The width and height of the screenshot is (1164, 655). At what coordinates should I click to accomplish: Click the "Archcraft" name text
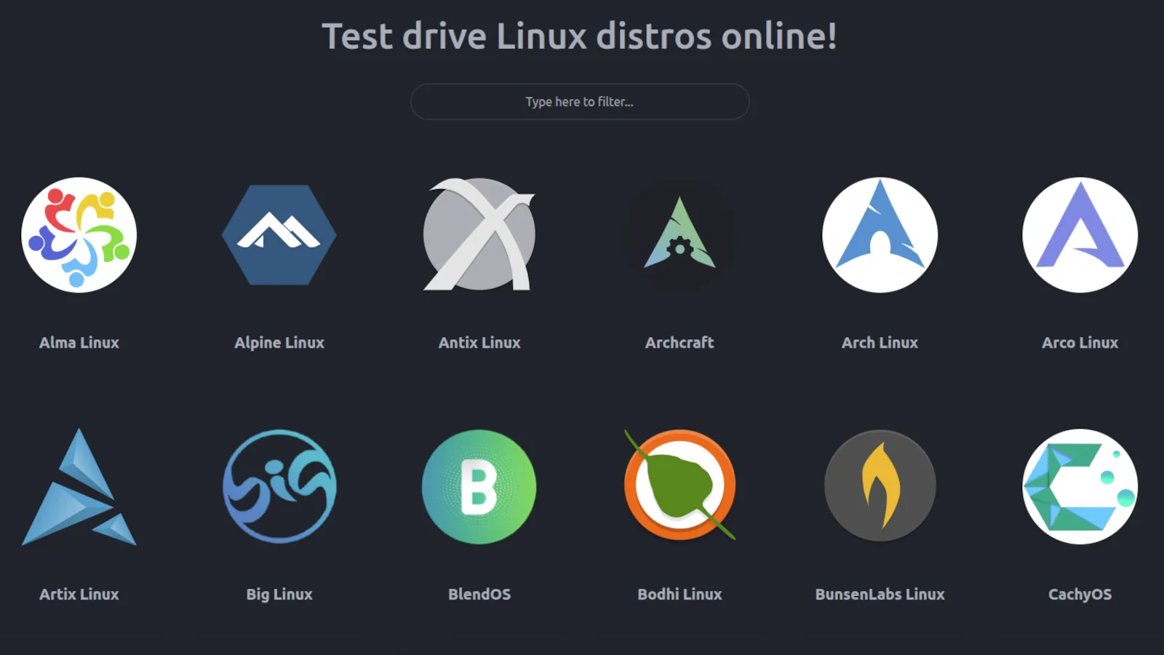[x=679, y=343]
